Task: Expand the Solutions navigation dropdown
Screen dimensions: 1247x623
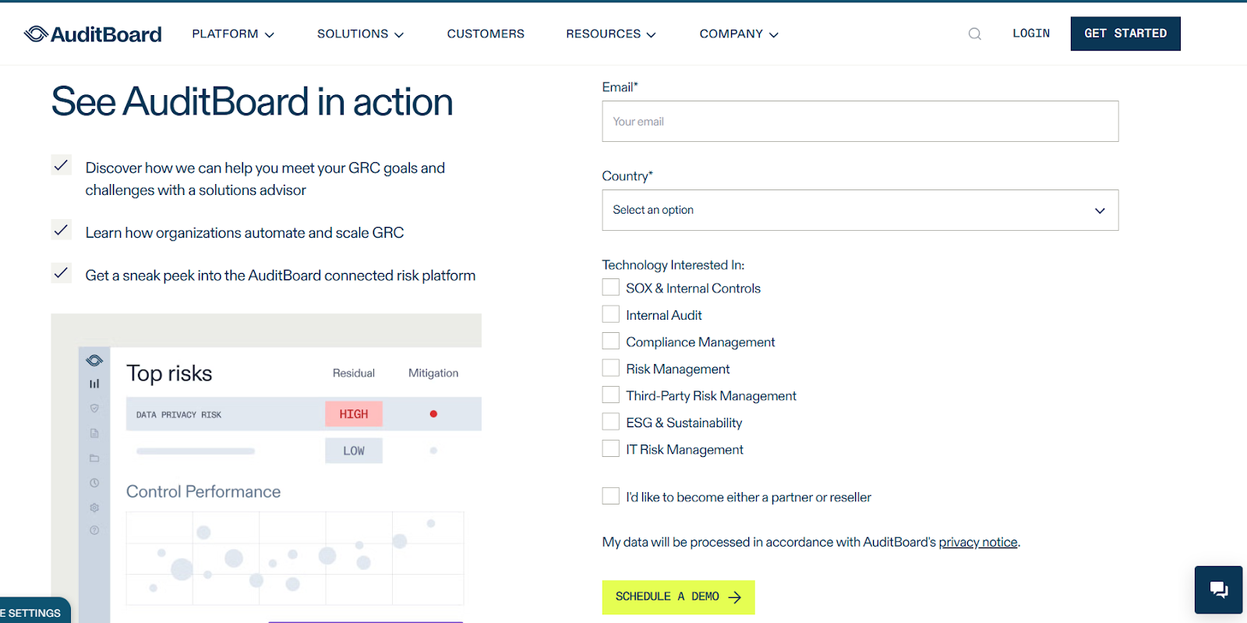Action: pyautogui.click(x=360, y=34)
